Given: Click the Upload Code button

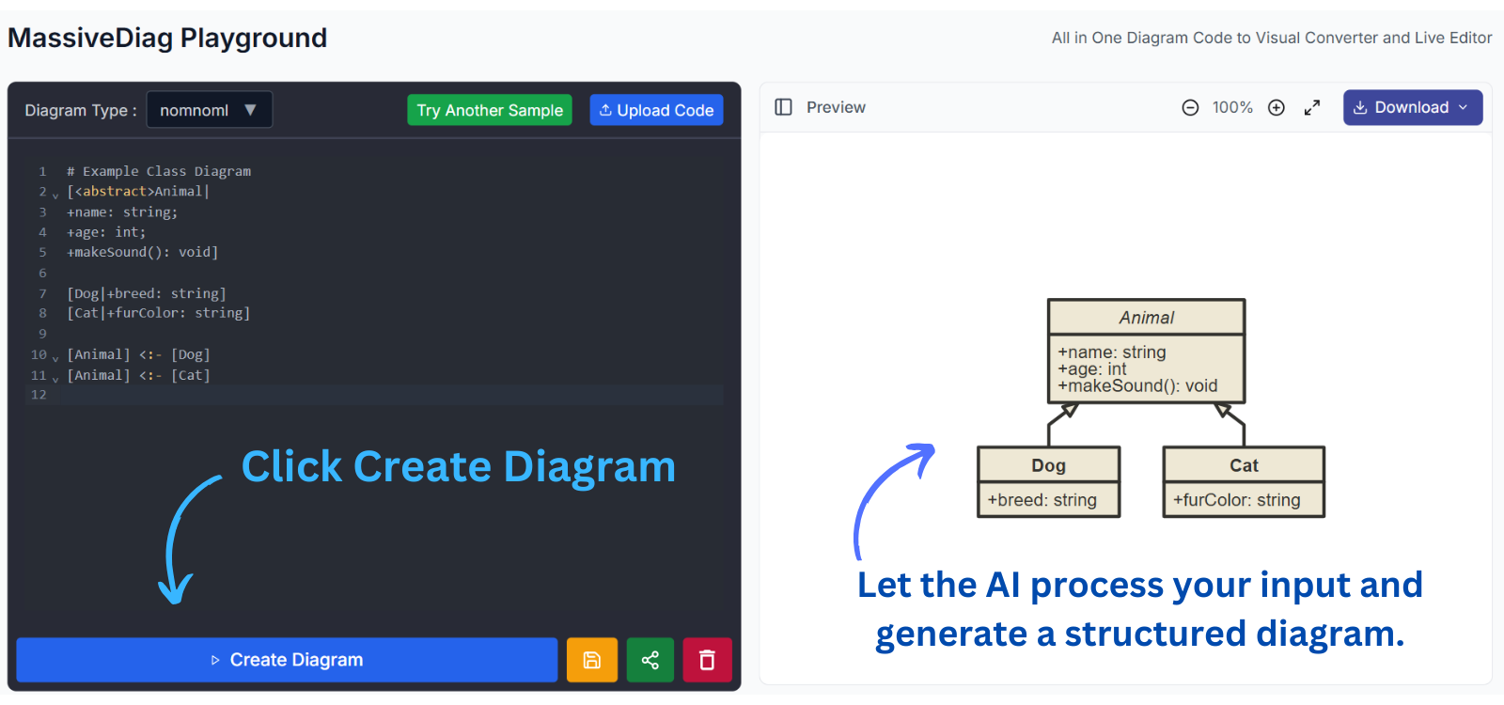Looking at the screenshot, I should pos(656,110).
